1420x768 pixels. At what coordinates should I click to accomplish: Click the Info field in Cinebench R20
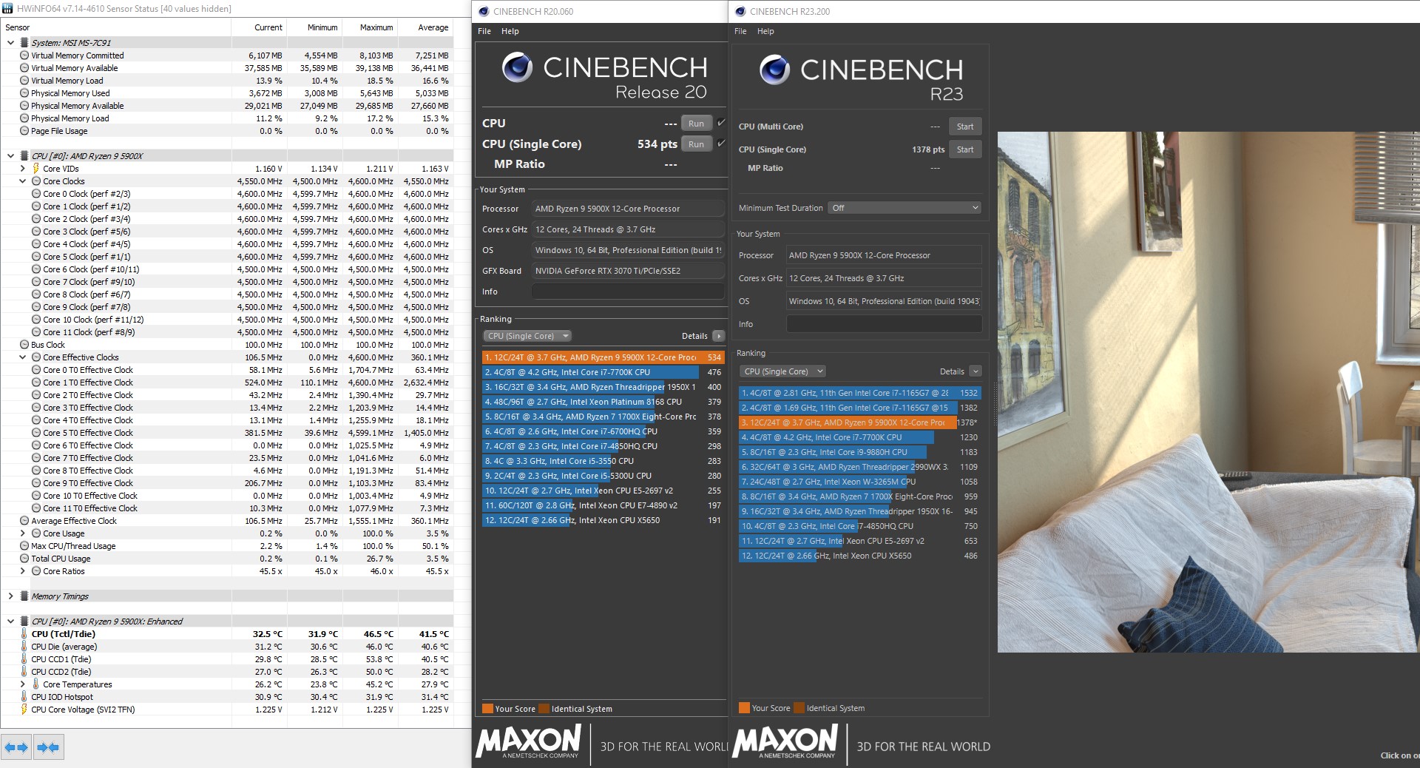click(628, 292)
